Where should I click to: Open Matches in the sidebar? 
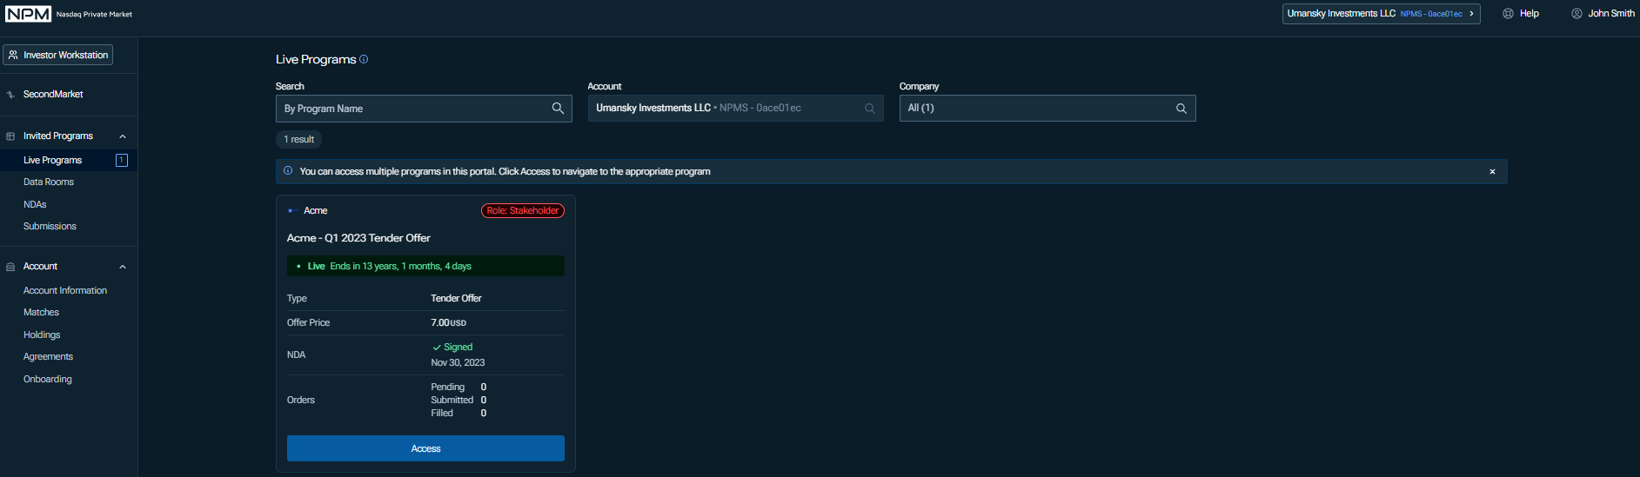pyautogui.click(x=41, y=312)
